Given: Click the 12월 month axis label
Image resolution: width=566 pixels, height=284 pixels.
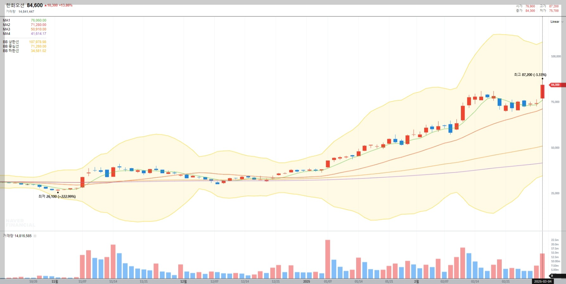Looking at the screenshot, I should [x=184, y=281].
